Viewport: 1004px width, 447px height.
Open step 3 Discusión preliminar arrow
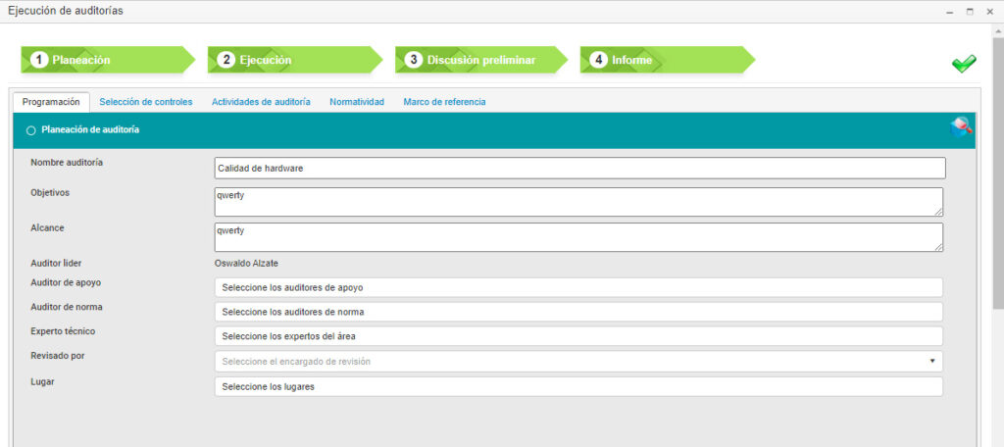480,60
